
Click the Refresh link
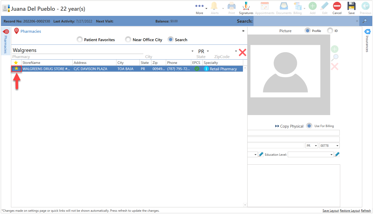366,211
